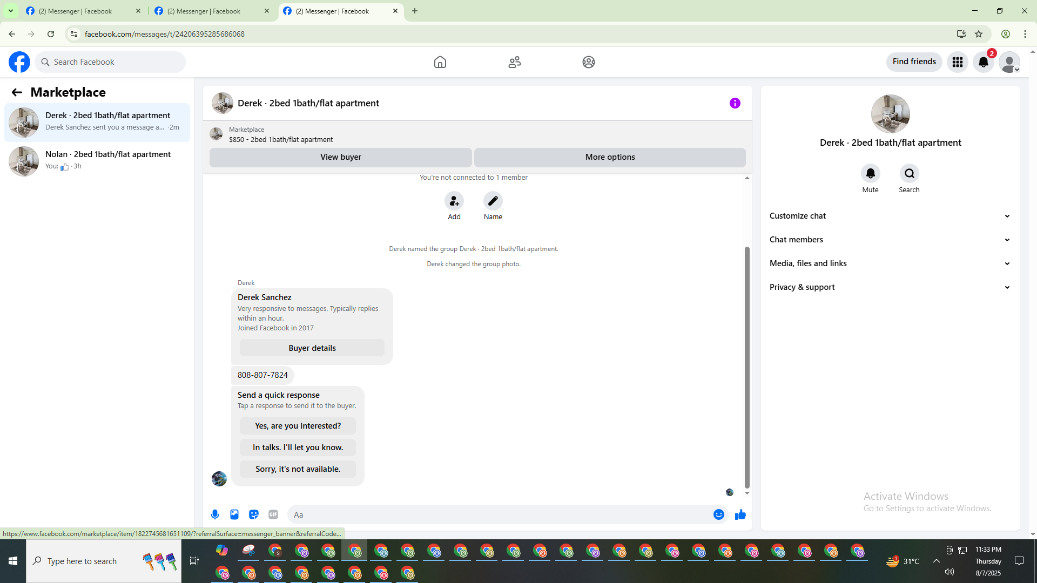The image size is (1037, 583).
Task: Click the voice clip microphone icon
Action: point(215,514)
